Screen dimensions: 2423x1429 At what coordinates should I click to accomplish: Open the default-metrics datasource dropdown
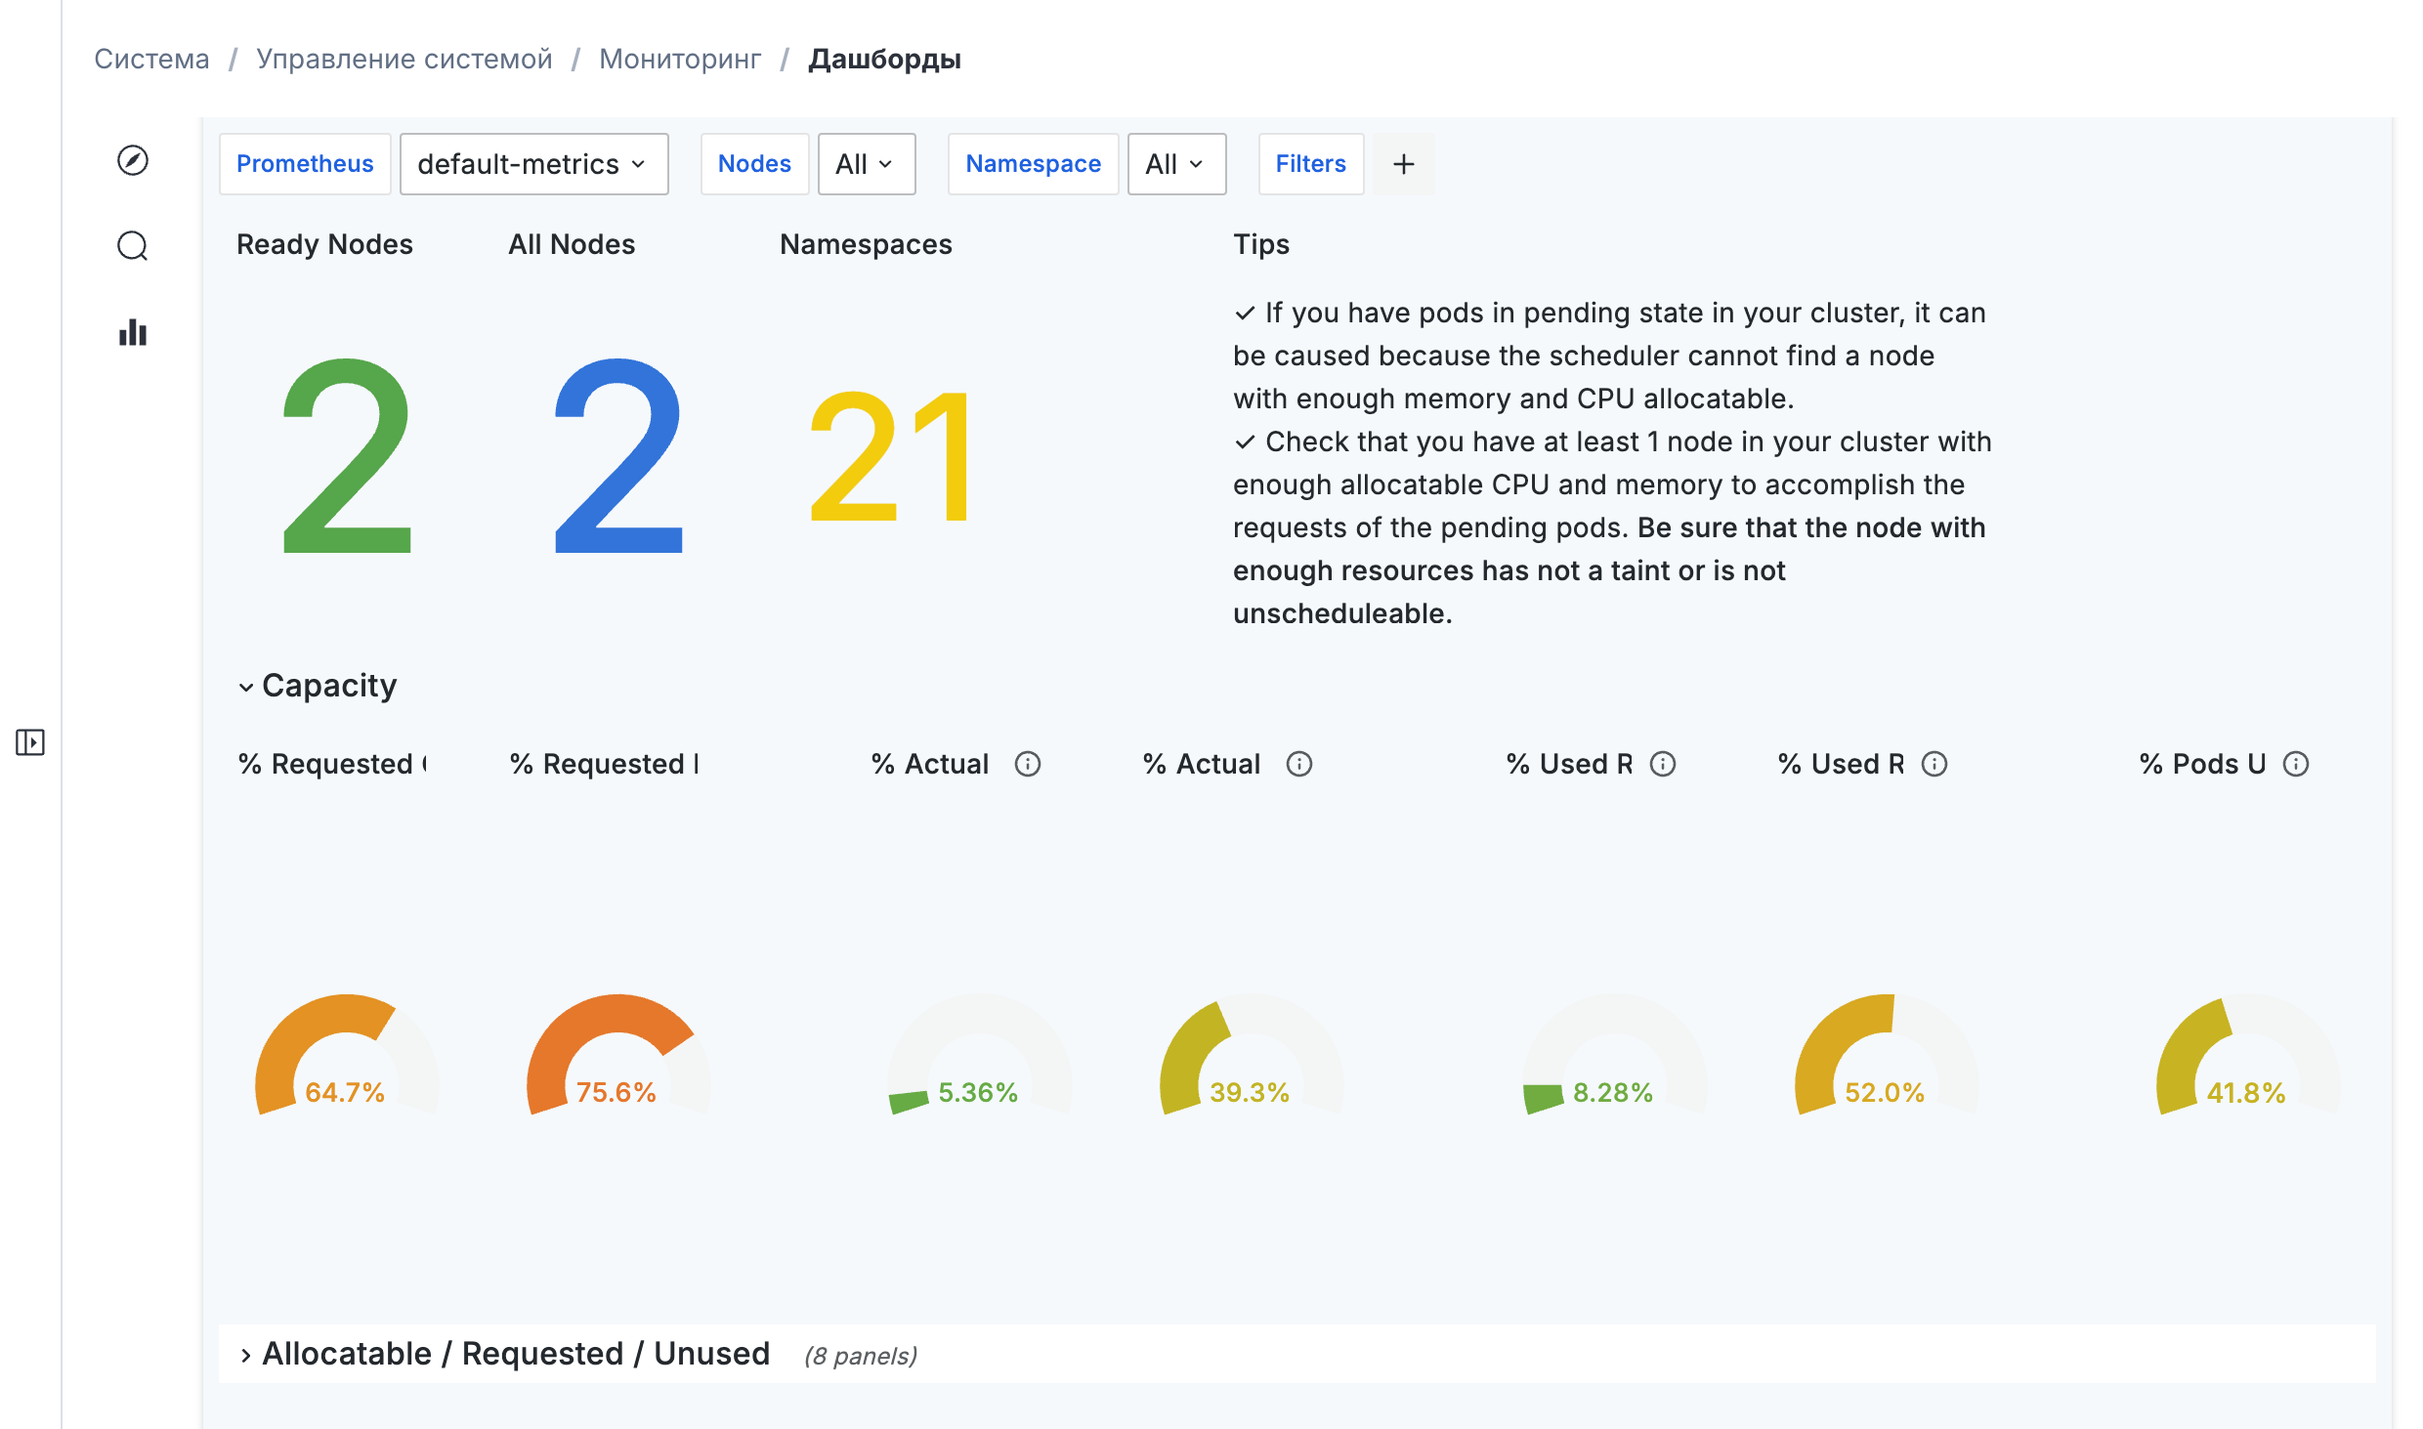[533, 164]
